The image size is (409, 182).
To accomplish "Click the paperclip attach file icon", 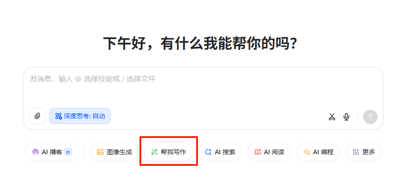I will (x=37, y=116).
